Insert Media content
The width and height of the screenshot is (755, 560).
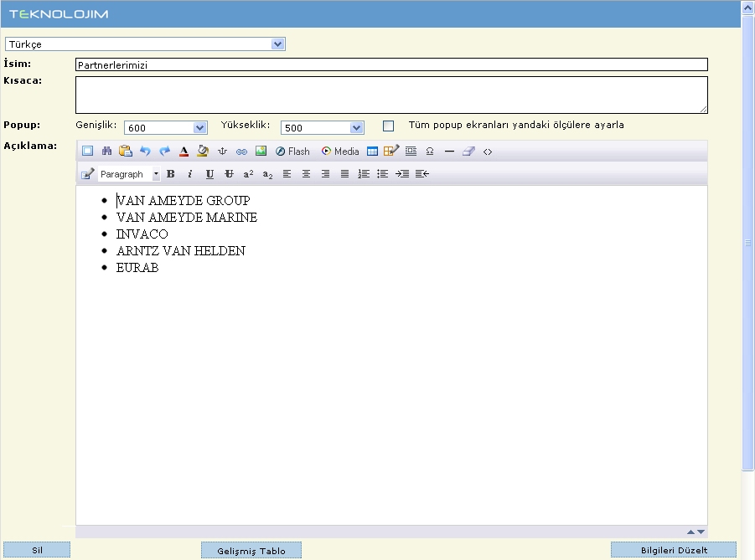(x=340, y=151)
